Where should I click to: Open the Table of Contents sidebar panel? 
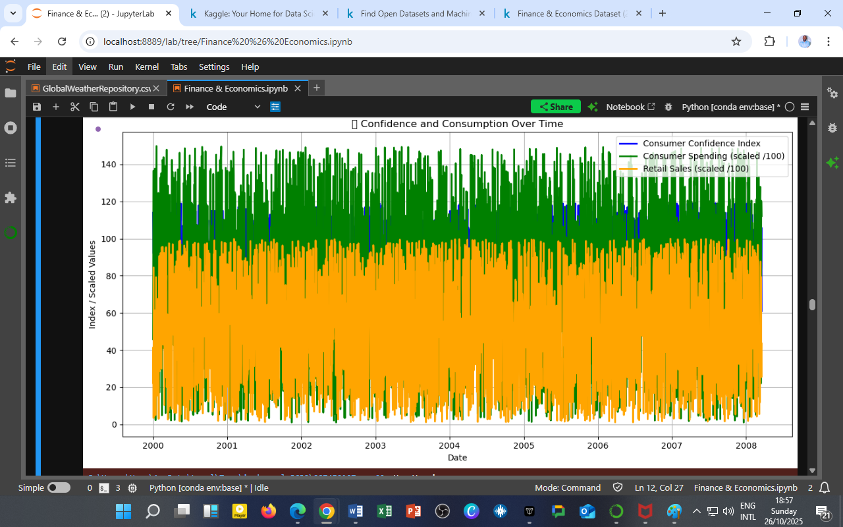11,163
